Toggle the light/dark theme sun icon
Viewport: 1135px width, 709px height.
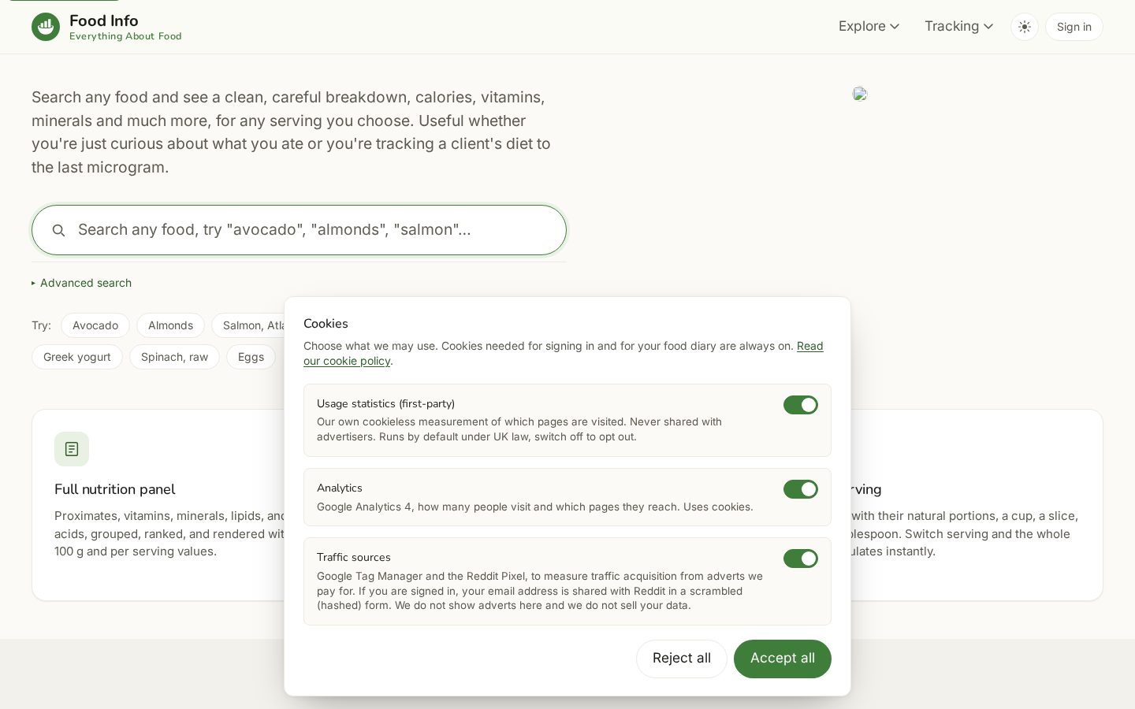(1025, 27)
